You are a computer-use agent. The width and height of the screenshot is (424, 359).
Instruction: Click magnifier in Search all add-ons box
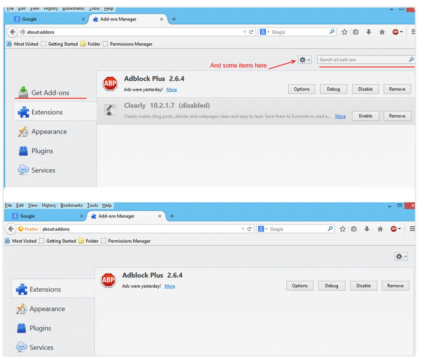pos(411,59)
